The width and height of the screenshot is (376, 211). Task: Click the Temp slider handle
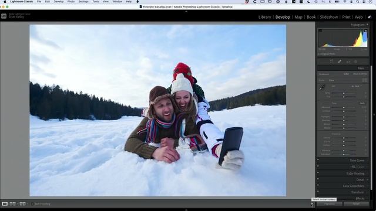(x=344, y=93)
